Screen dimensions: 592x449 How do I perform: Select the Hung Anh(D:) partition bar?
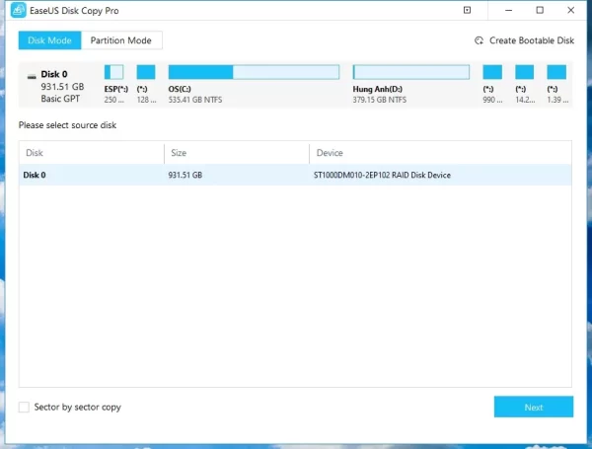(411, 72)
